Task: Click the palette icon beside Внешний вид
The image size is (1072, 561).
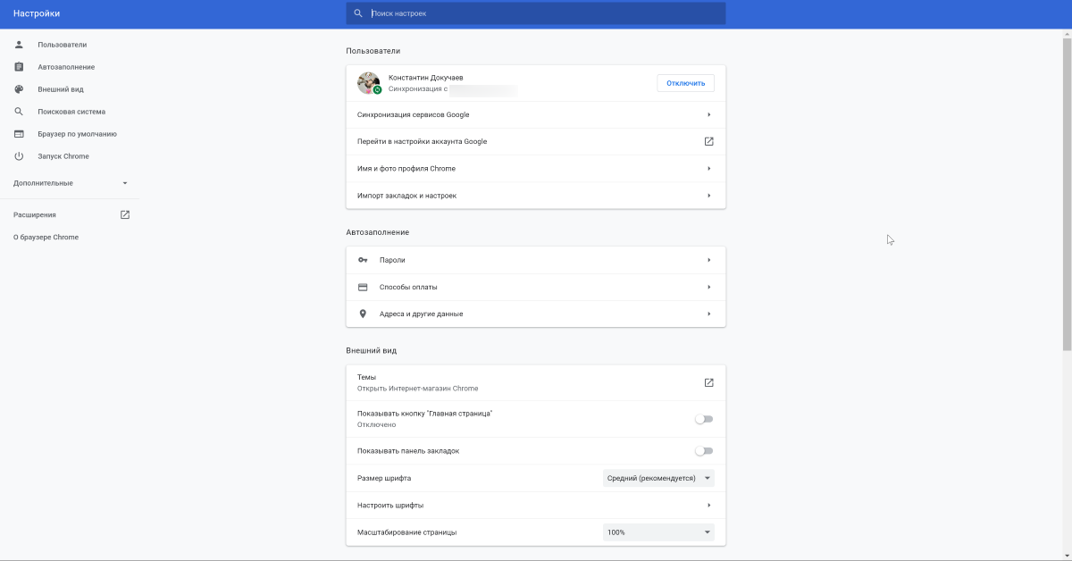Action: coord(19,89)
